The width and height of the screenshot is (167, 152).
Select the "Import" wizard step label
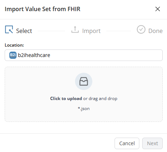tap(91, 31)
